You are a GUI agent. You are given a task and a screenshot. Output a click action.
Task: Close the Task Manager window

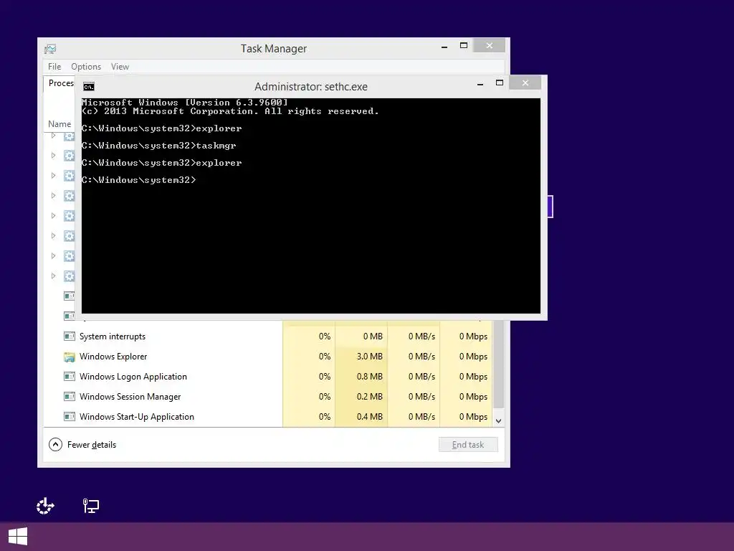coord(489,45)
